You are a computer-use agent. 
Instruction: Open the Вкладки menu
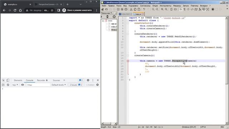coord(204,6)
